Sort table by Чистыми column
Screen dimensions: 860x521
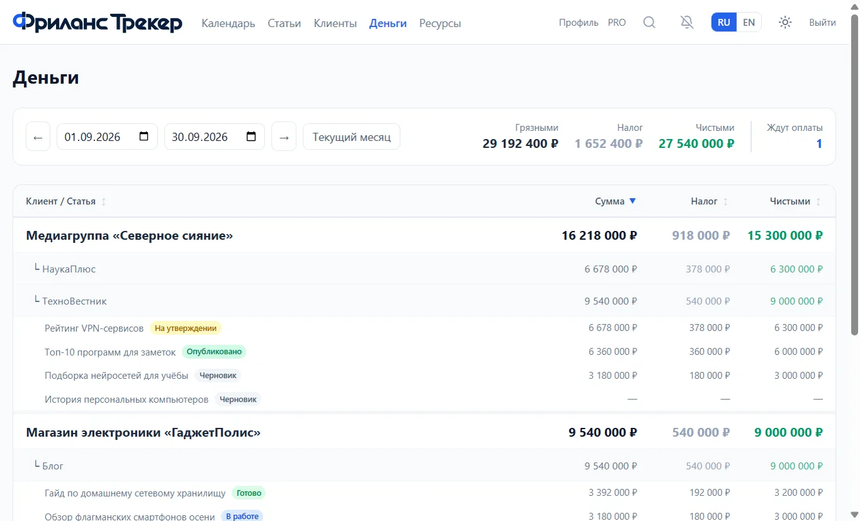point(796,201)
